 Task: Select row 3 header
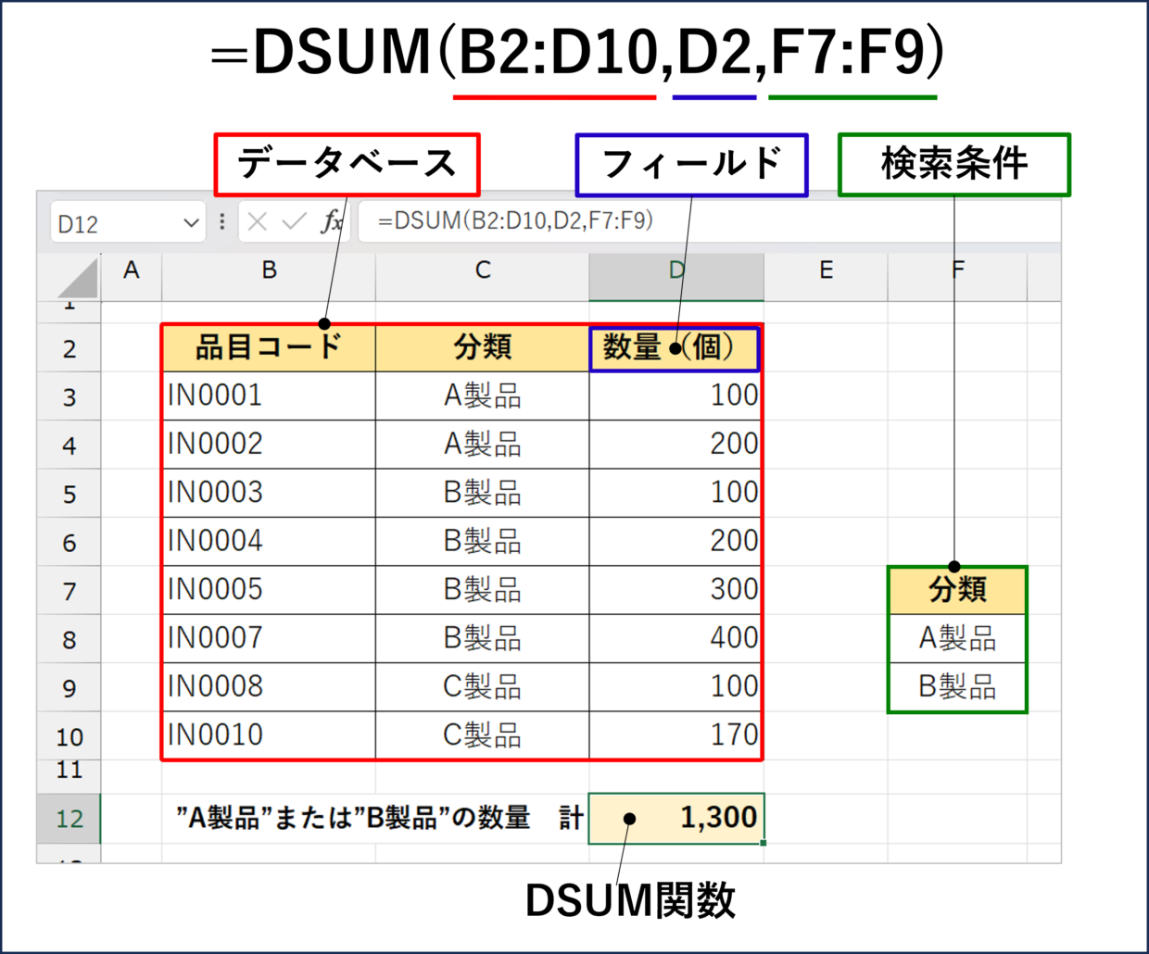(69, 397)
